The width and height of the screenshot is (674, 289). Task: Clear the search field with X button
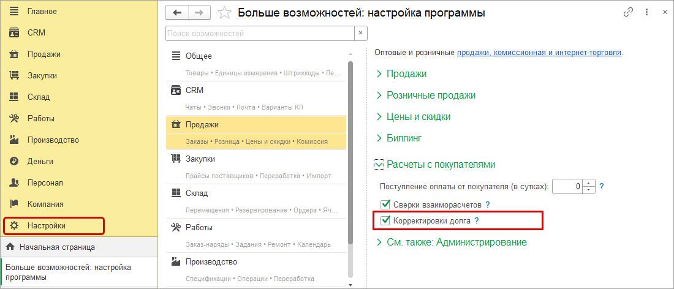[361, 33]
